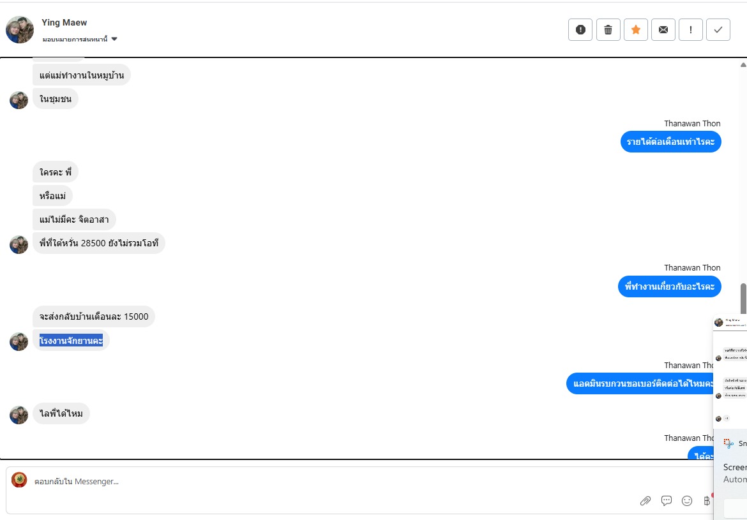This screenshot has height=520, width=747.
Task: Open the emoji picker smiley icon
Action: 687,501
